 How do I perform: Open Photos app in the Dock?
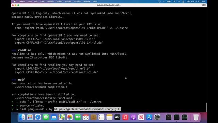[69, 117]
